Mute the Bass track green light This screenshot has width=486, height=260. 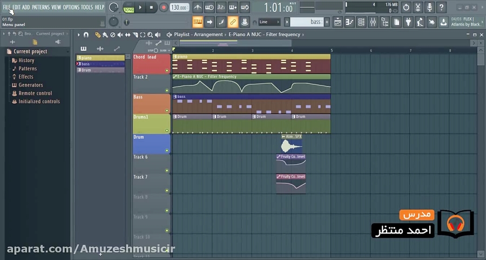[167, 111]
